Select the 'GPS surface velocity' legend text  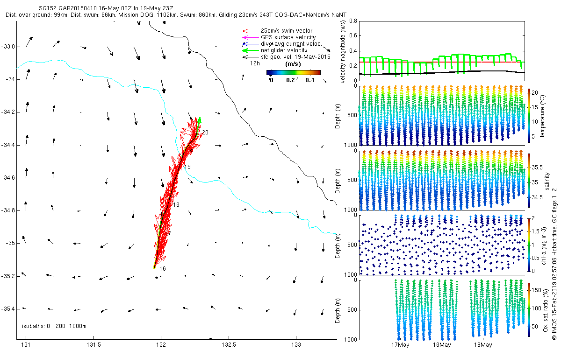click(288, 37)
